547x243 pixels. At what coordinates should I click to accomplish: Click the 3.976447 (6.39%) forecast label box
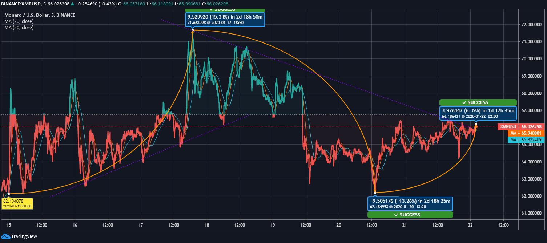click(478, 113)
